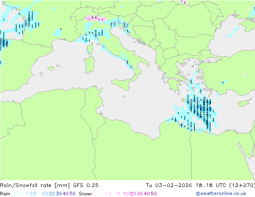Pick the 40 value in Snow legend
This screenshot has width=255, height=197.
coord(147,194)
